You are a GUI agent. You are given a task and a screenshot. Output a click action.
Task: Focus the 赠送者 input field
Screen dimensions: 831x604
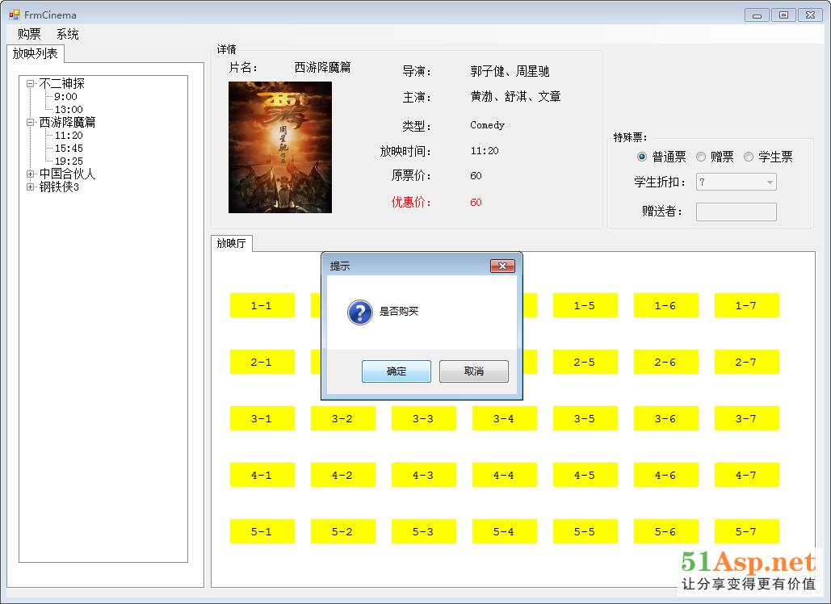[x=737, y=212]
